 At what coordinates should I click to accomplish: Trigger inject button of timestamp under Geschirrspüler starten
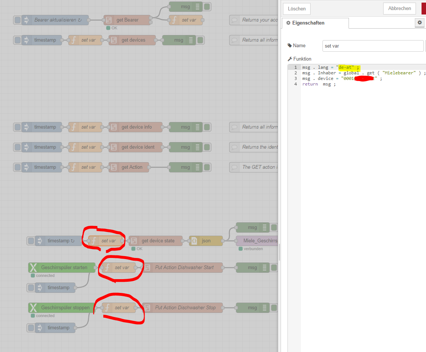coord(31,288)
